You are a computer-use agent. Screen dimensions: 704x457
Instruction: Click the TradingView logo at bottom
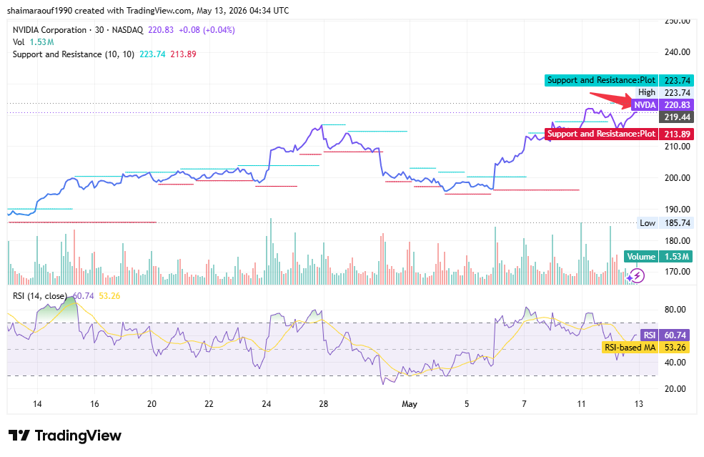[64, 436]
